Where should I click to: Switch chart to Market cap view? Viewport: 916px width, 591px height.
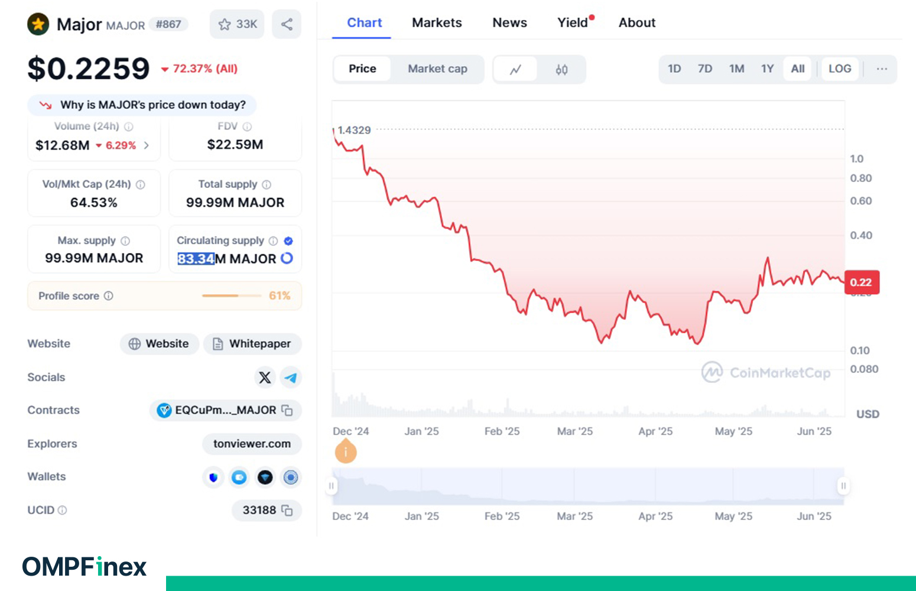click(437, 69)
